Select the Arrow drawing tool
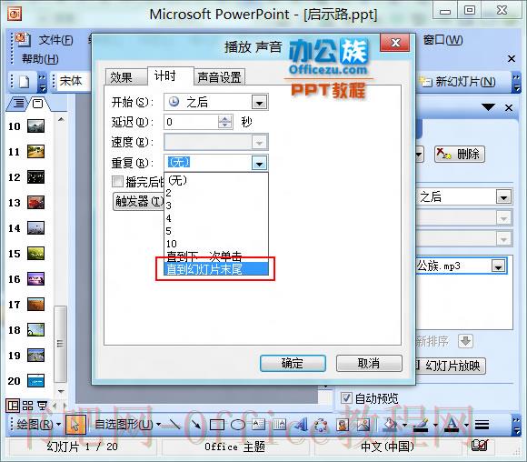 196,425
